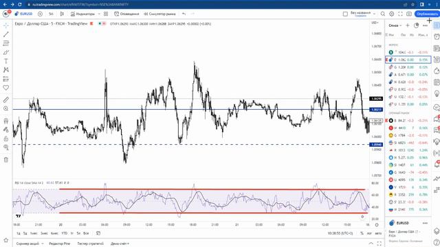Open the RSI pane settings gear

click(x=362, y=217)
